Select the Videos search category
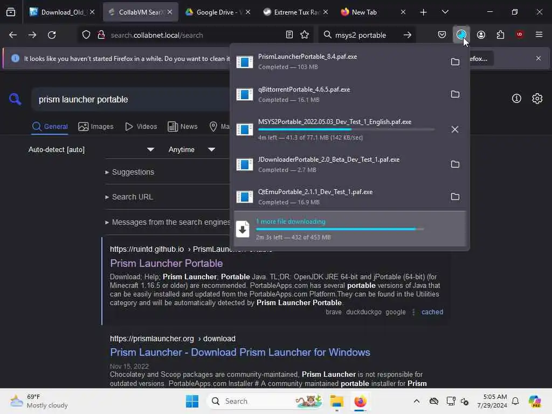 [x=141, y=126]
